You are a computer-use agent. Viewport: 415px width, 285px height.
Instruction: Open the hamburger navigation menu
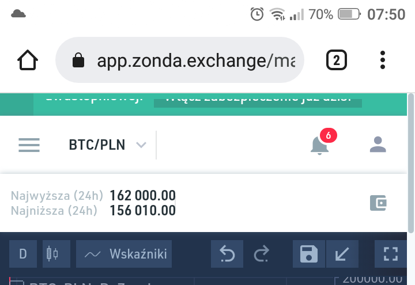point(29,145)
